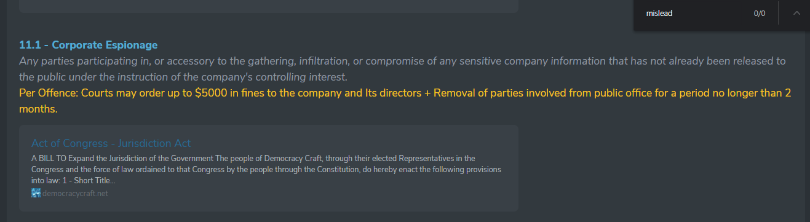The width and height of the screenshot is (810, 222).
Task: Click the democracycraft.net favicon icon
Action: click(x=36, y=193)
